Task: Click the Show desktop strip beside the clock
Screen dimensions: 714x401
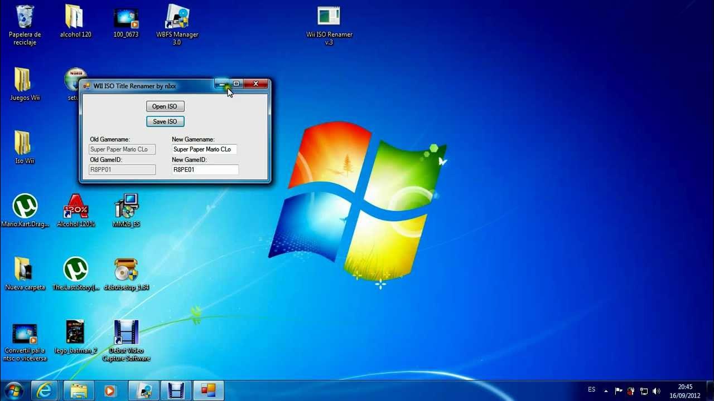Action: tap(710, 391)
